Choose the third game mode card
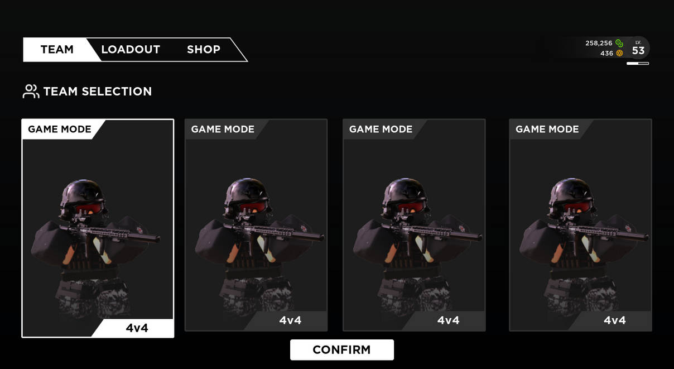This screenshot has height=369, width=674. (414, 225)
